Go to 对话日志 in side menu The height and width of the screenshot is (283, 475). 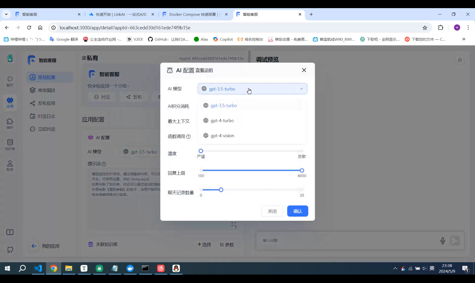pyautogui.click(x=46, y=116)
